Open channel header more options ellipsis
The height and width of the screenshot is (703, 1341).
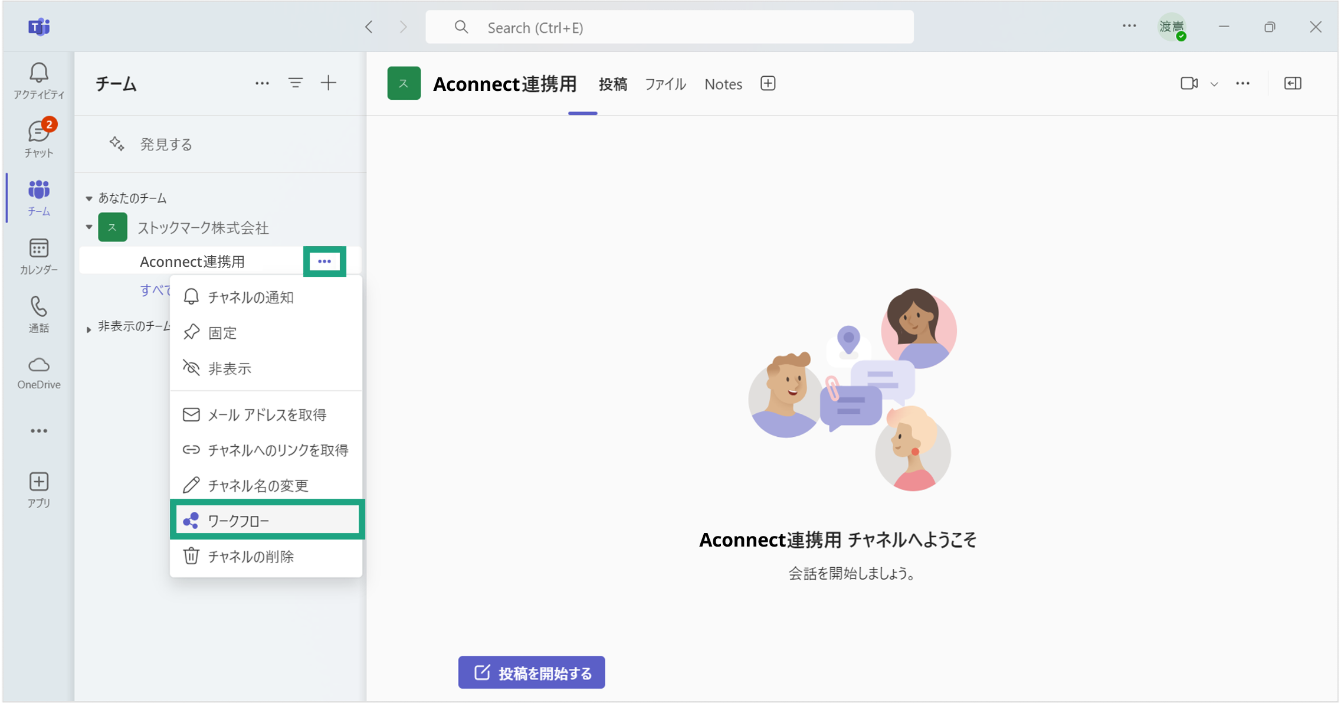tap(1243, 84)
